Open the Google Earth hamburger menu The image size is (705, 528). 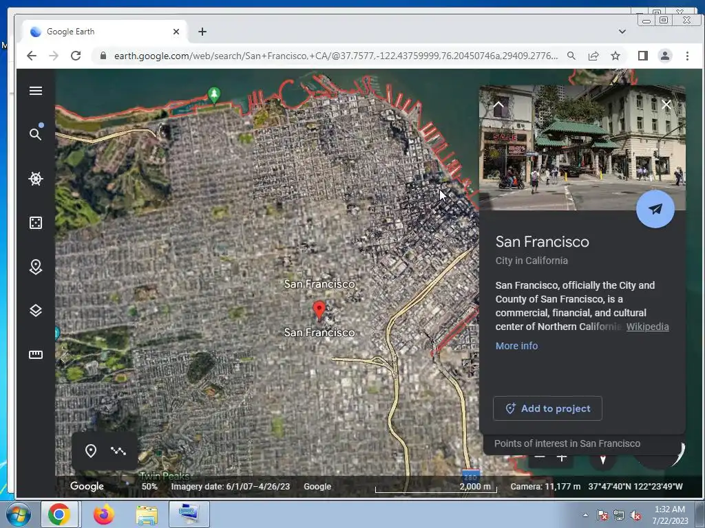pos(36,91)
